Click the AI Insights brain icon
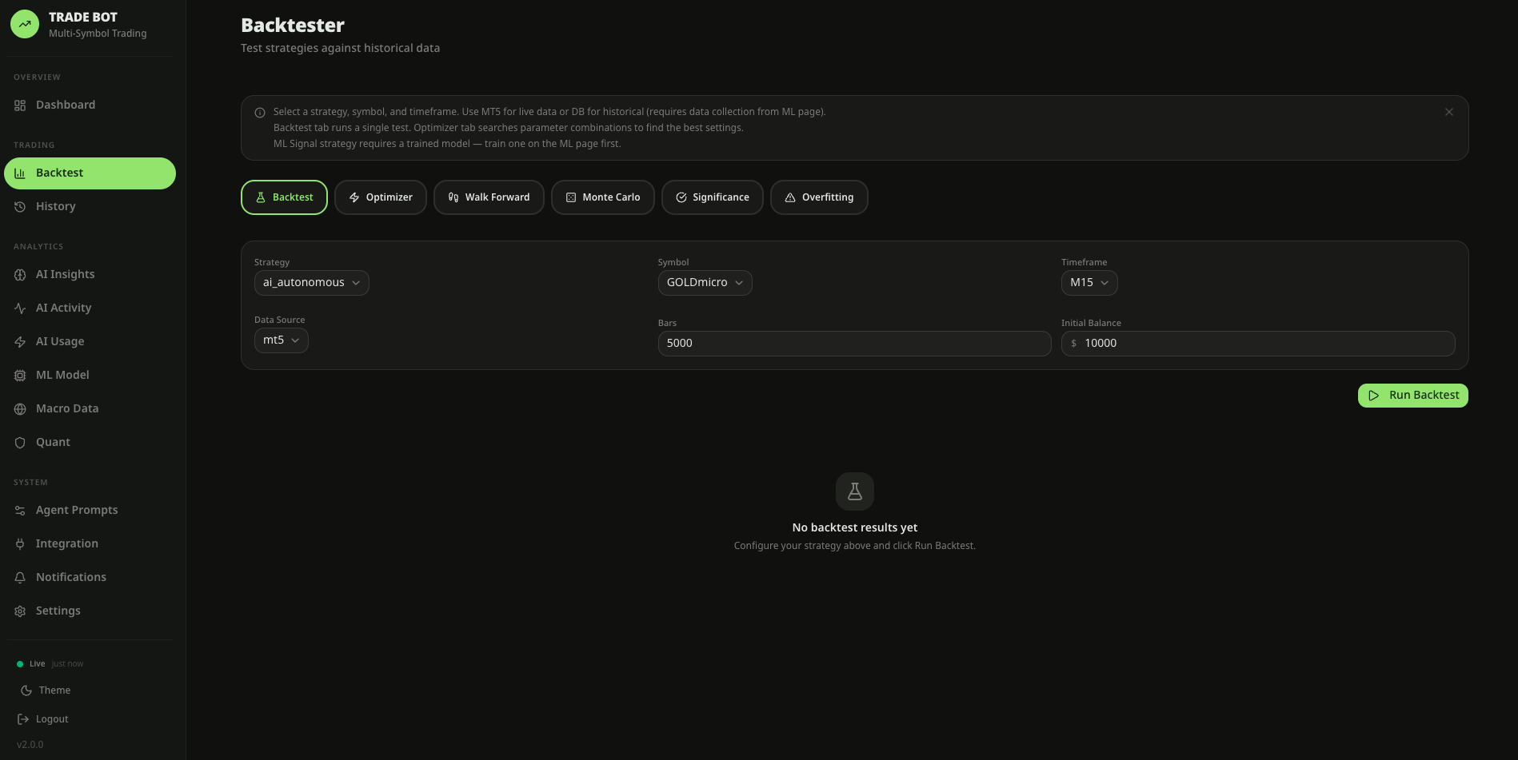Image resolution: width=1518 pixels, height=760 pixels. pyautogui.click(x=20, y=275)
